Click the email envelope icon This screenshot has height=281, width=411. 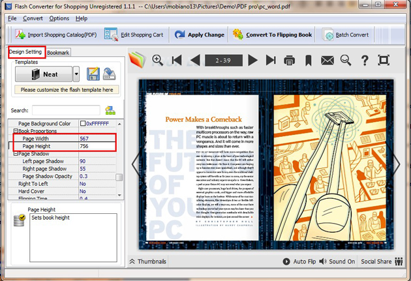[x=327, y=61]
